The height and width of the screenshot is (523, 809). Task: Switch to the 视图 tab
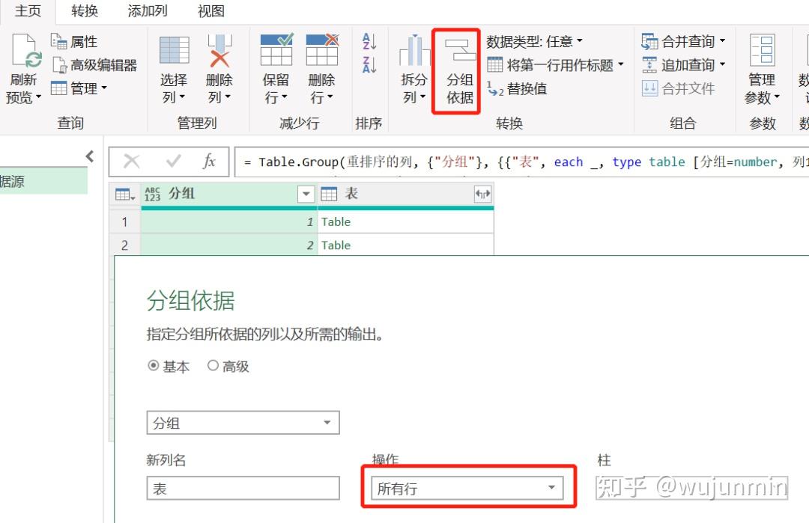point(211,10)
